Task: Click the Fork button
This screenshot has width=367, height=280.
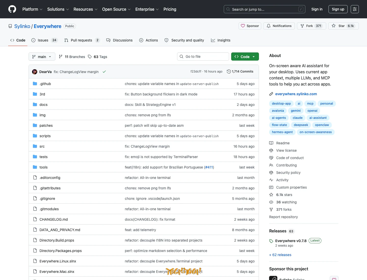Action: tap(311, 26)
